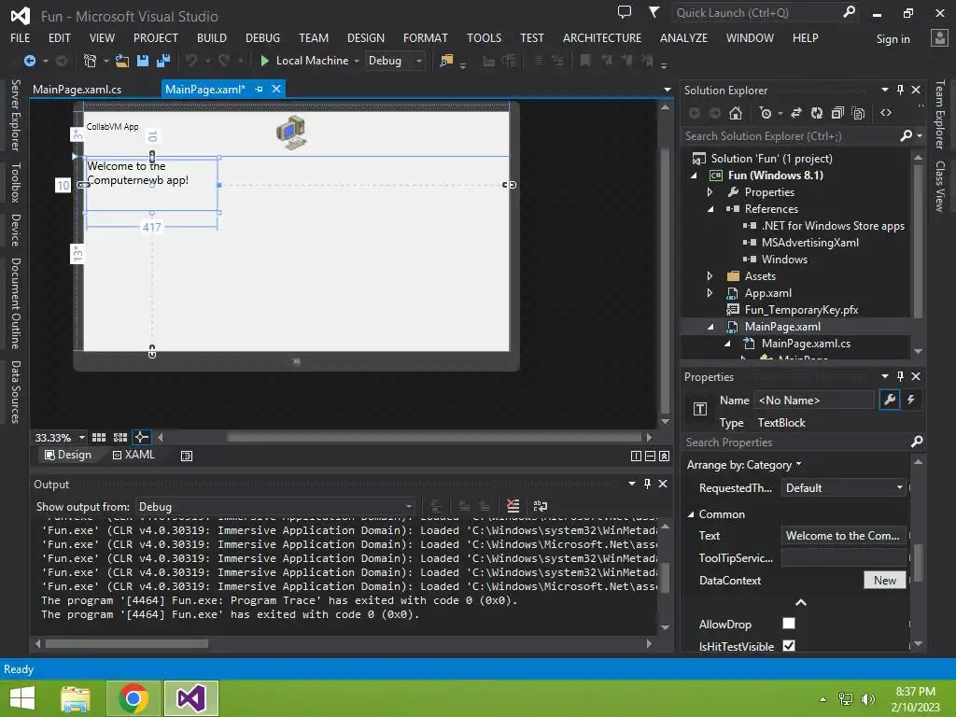956x717 pixels.
Task: Click the Save All toolbar icon
Action: pyautogui.click(x=162, y=61)
